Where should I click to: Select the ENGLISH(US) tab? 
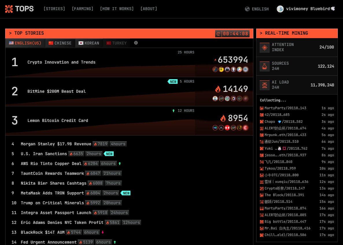[x=25, y=43]
